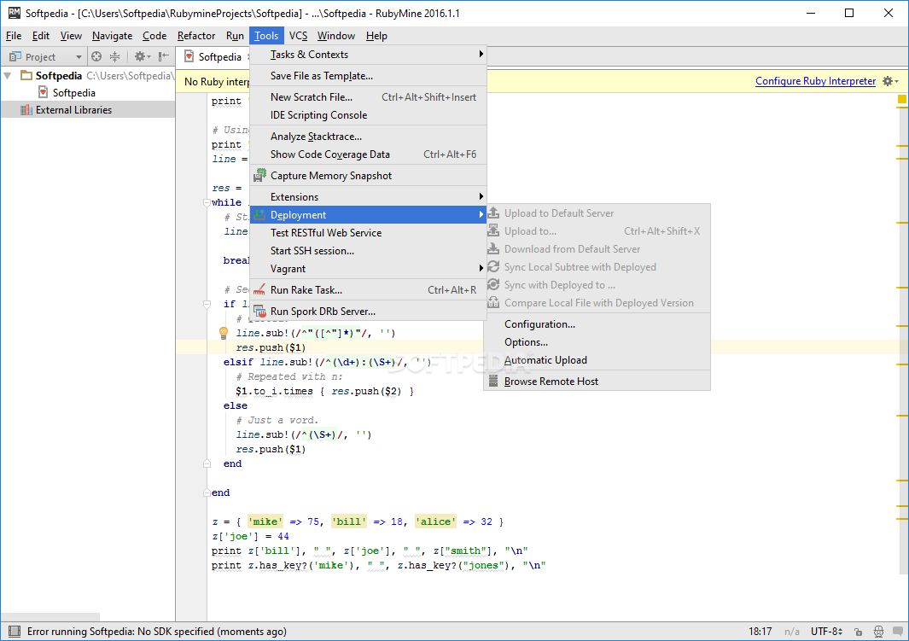Click the 18:17 caret position in status bar
The height and width of the screenshot is (641, 909).
pos(760,631)
